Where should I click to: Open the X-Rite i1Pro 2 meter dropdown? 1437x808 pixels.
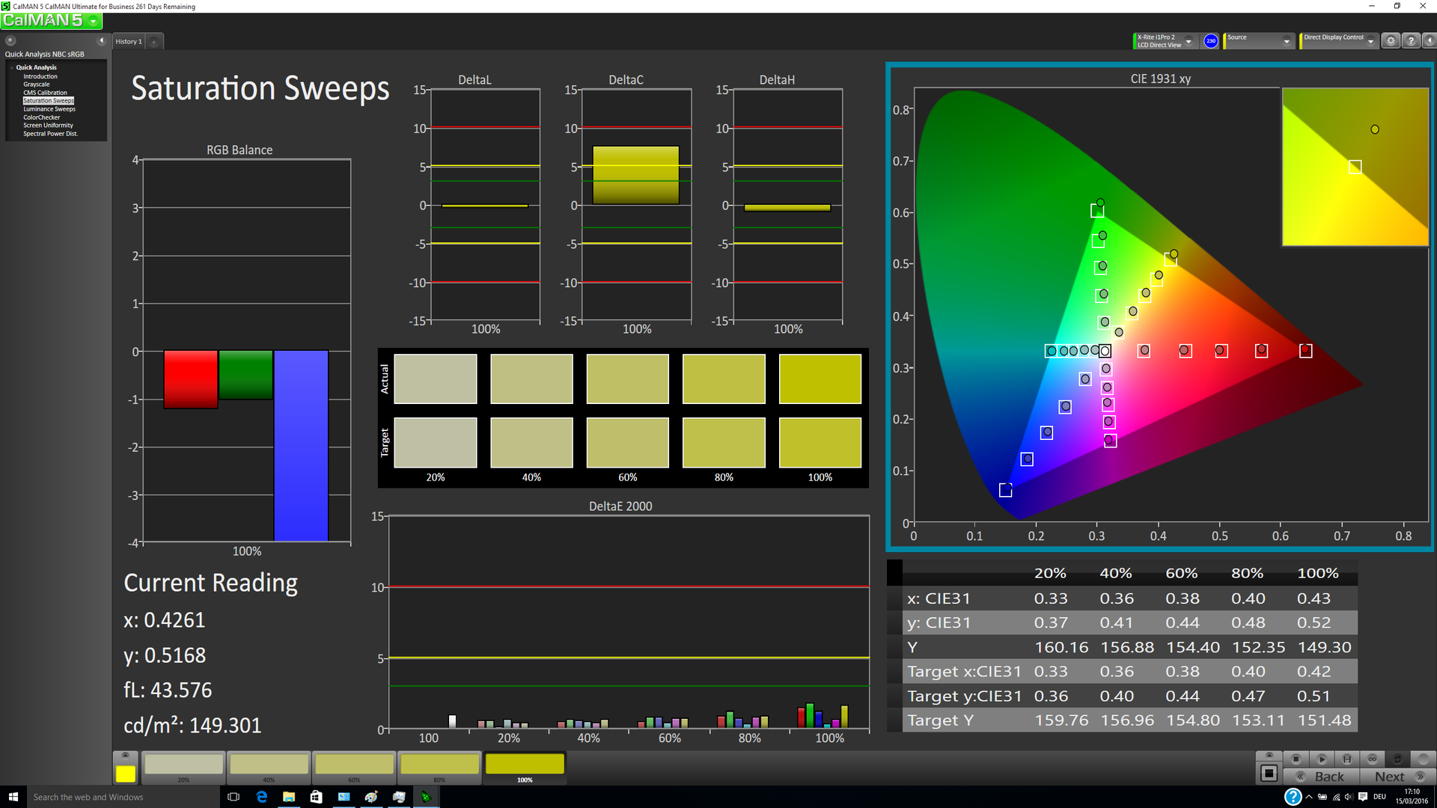pos(1189,41)
